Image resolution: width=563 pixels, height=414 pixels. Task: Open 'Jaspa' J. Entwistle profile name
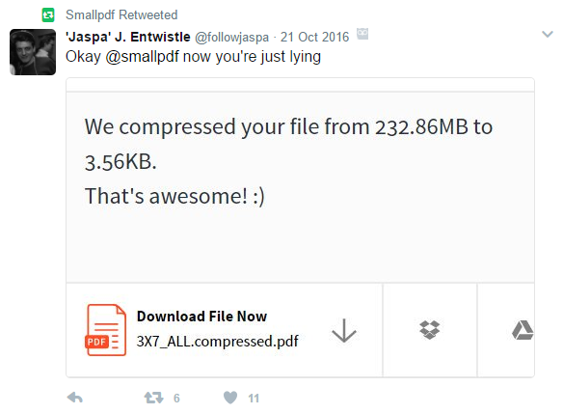[128, 37]
